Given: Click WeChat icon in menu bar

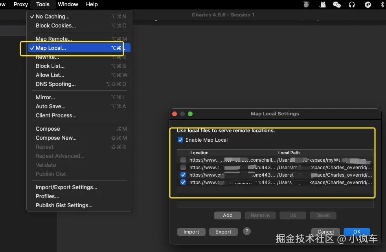Looking at the screenshot, I should (x=337, y=4).
